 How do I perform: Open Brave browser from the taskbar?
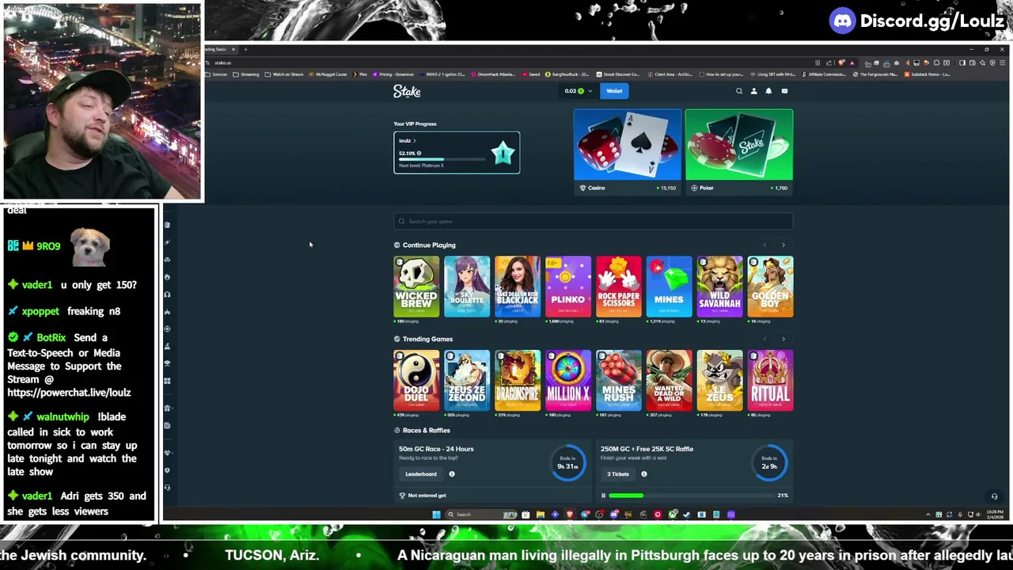click(x=570, y=515)
